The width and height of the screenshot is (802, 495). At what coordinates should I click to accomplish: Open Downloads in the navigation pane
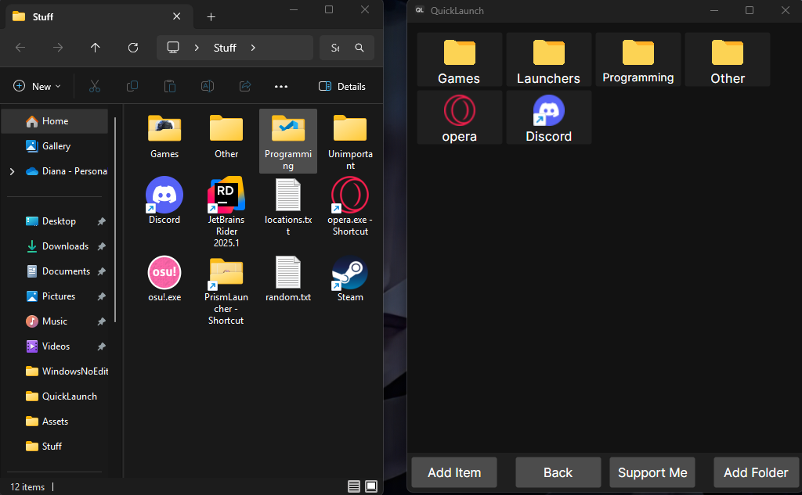(55, 246)
